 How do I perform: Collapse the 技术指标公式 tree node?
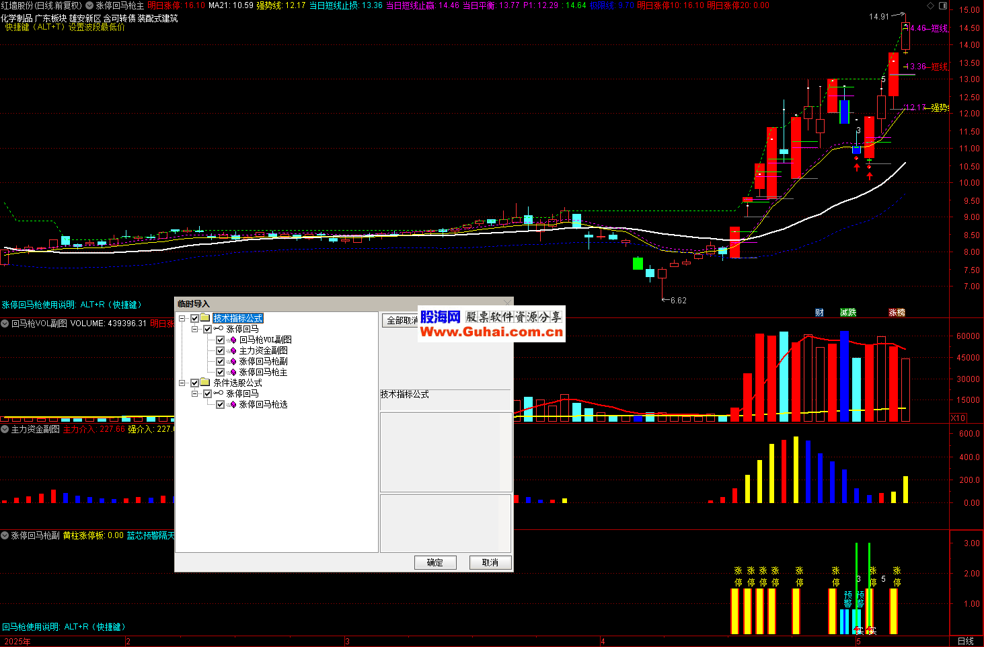[x=182, y=318]
